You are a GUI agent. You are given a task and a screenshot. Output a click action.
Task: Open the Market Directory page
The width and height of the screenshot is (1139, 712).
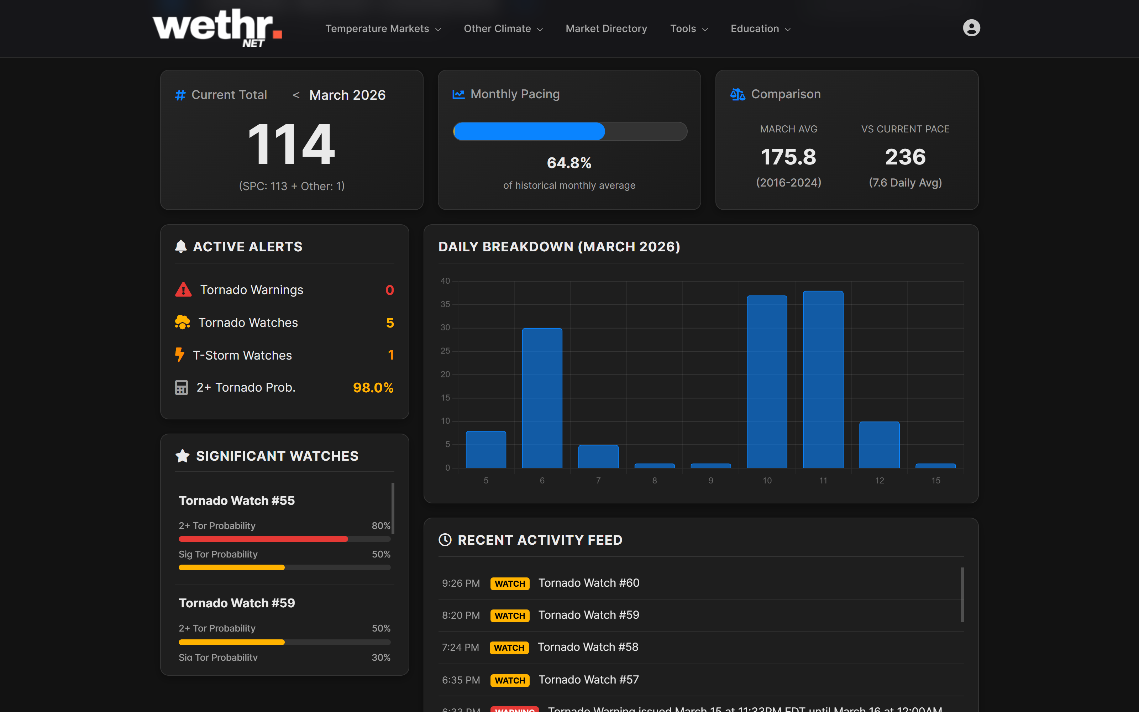point(606,28)
